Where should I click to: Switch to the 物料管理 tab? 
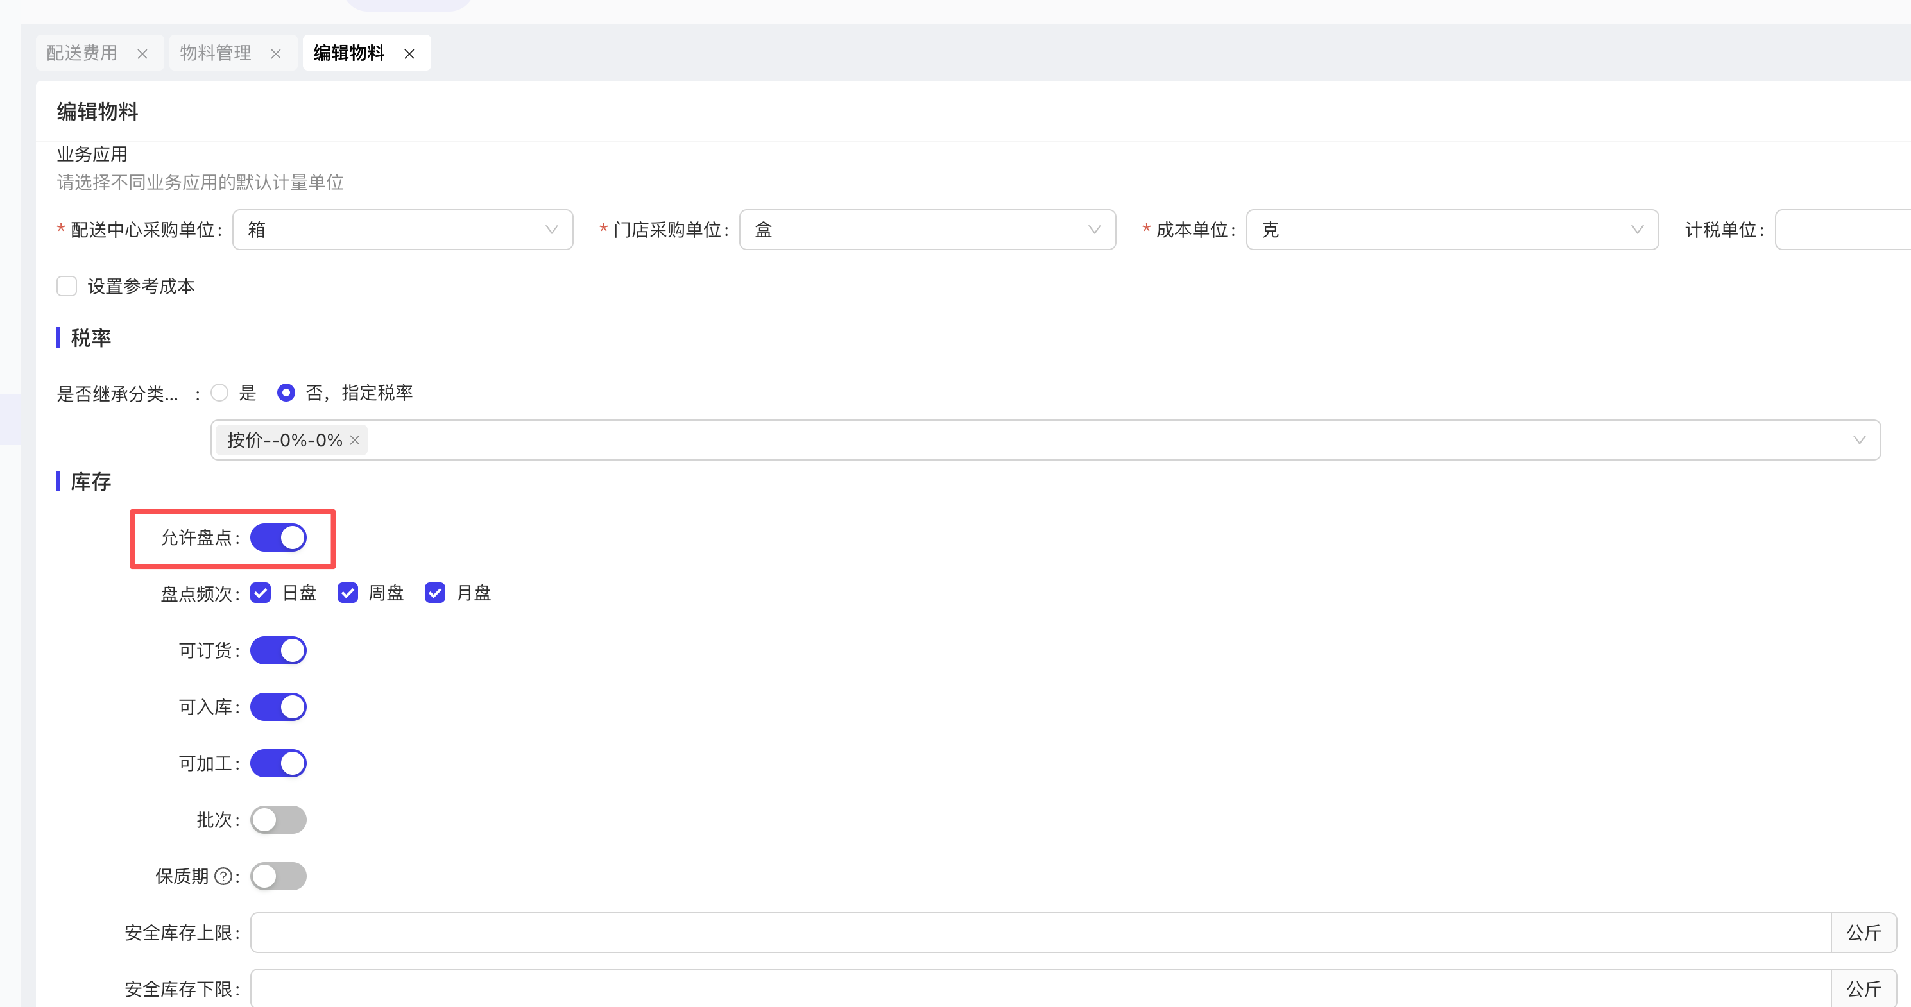[x=215, y=53]
